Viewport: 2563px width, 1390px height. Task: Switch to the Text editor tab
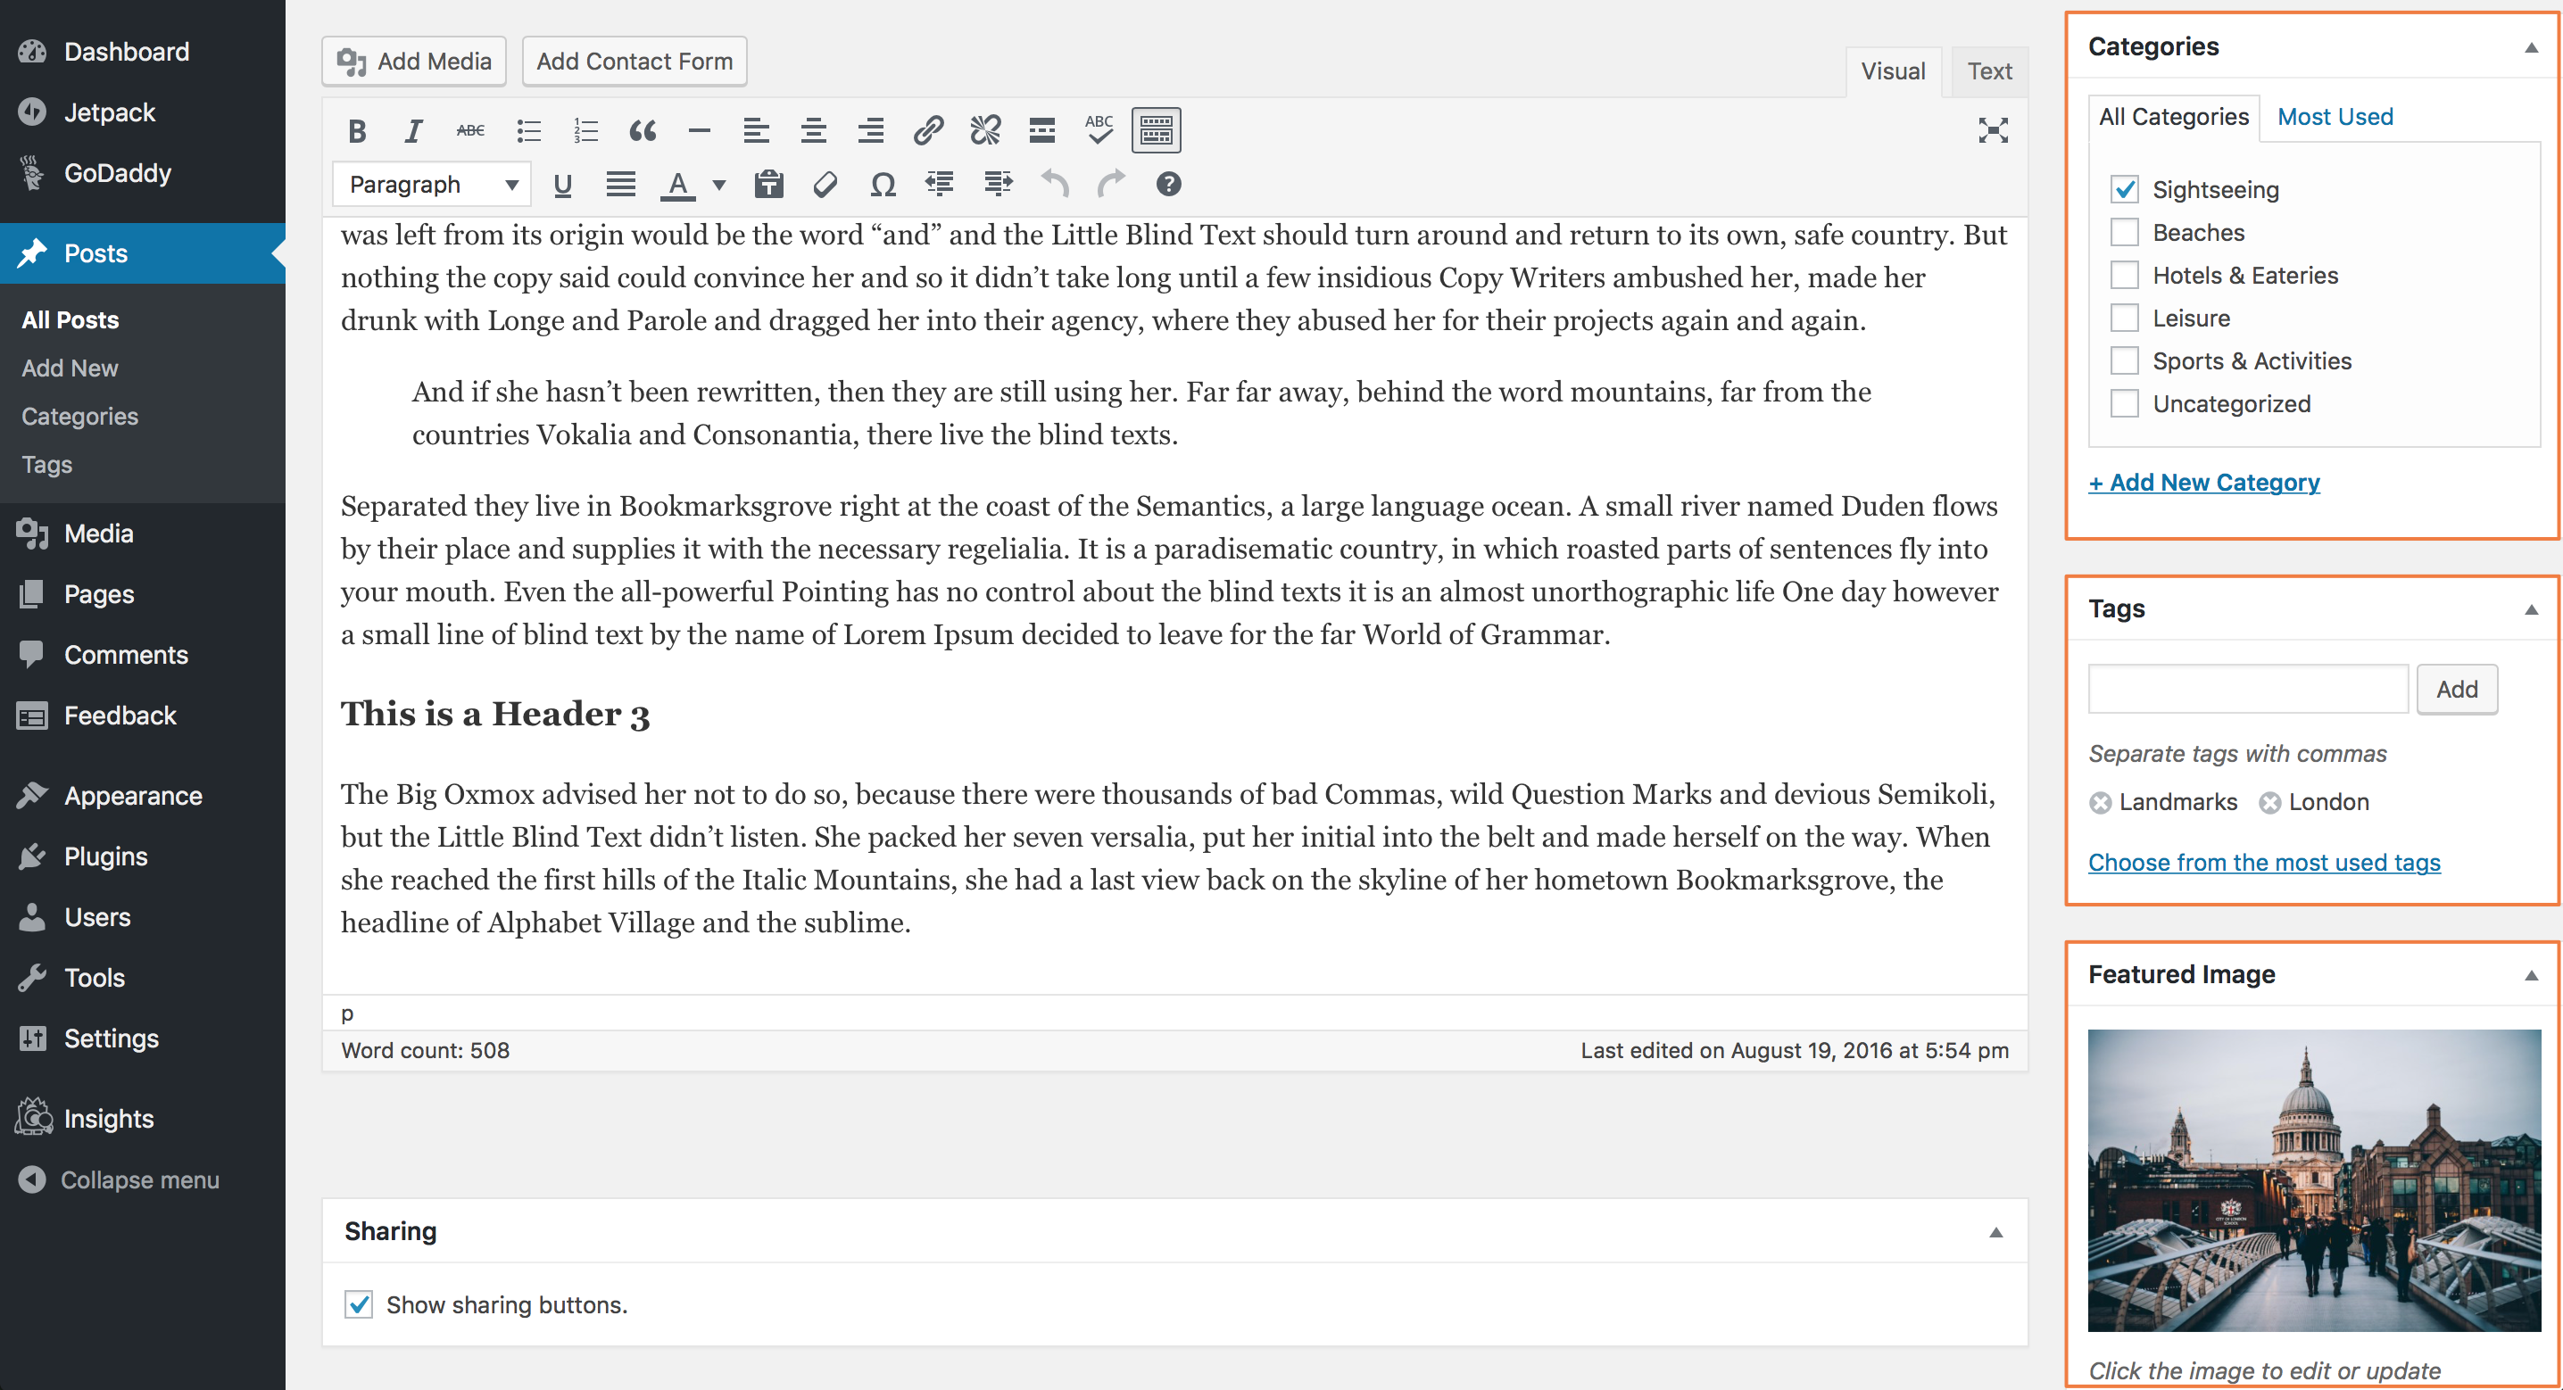pos(1989,71)
